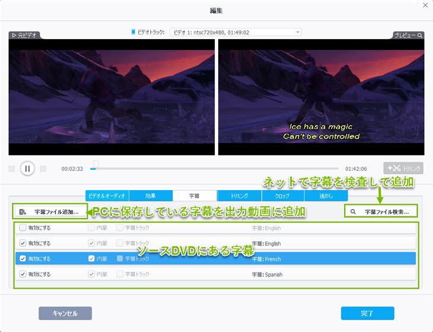
Task: Click the キャンセル button
Action: [65, 313]
